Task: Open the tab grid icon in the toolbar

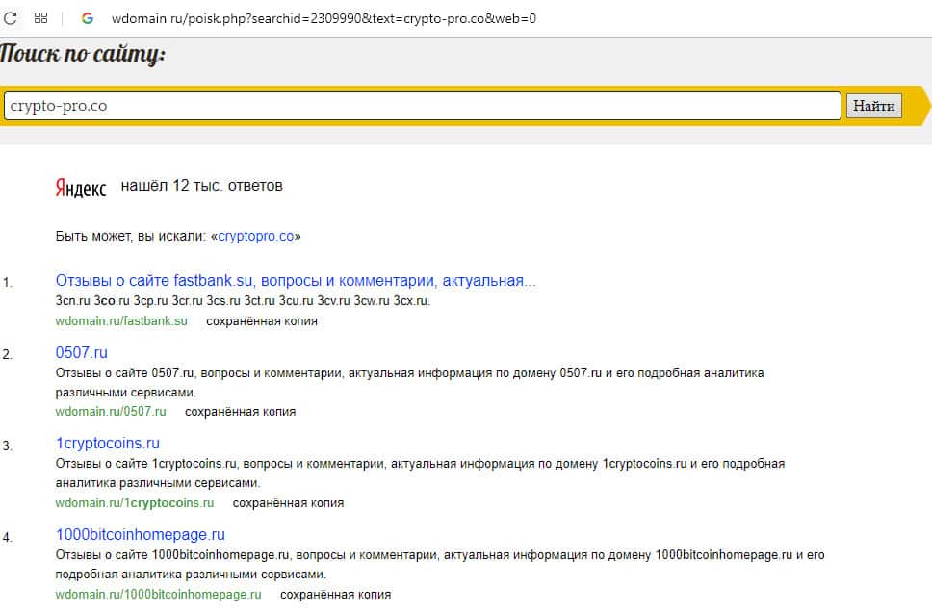Action: pos(40,18)
